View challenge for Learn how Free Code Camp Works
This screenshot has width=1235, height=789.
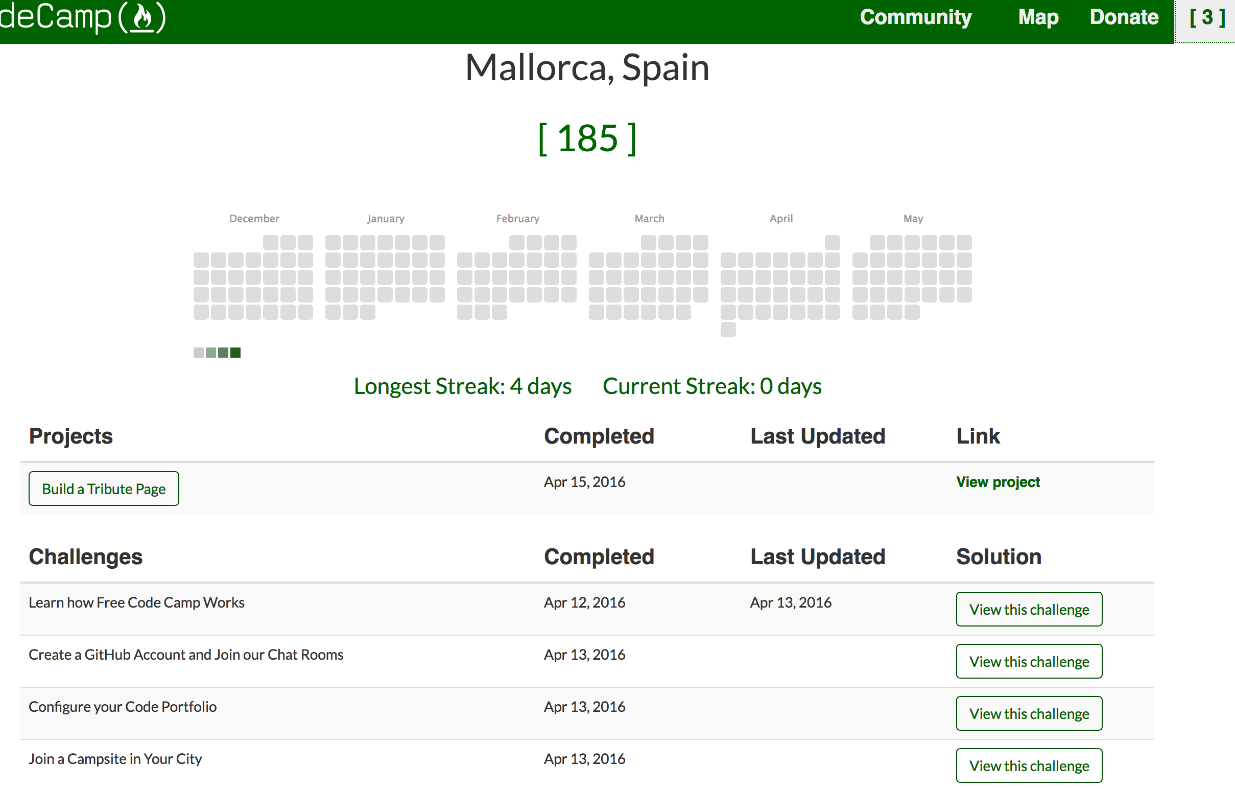point(1029,609)
